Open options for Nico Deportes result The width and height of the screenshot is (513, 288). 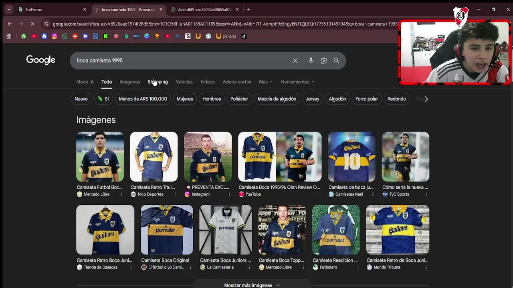[175, 194]
